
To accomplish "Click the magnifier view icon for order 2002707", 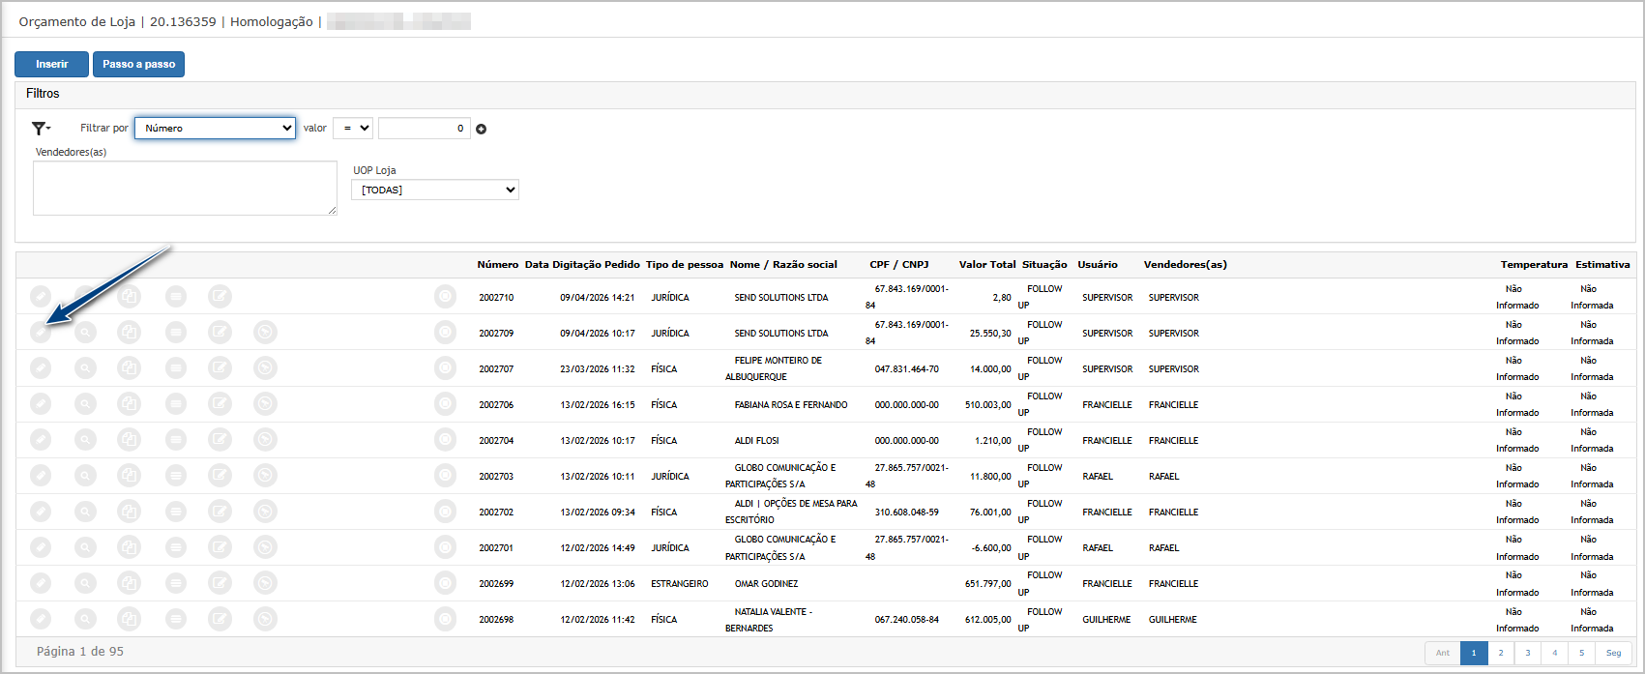I will [86, 368].
